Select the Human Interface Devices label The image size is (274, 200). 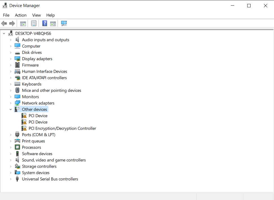(44, 71)
